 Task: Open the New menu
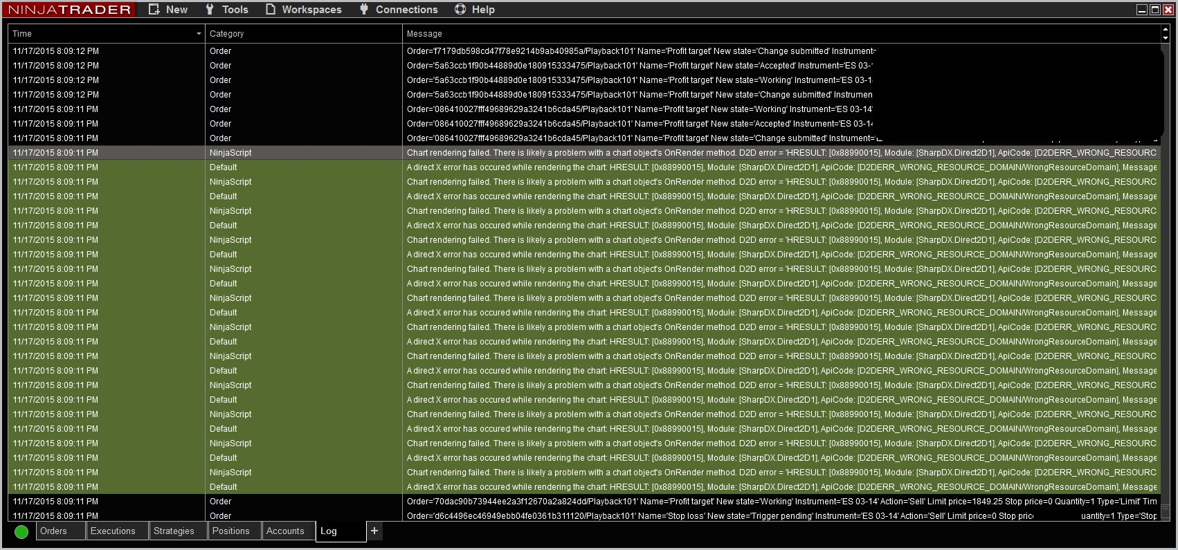tap(168, 10)
